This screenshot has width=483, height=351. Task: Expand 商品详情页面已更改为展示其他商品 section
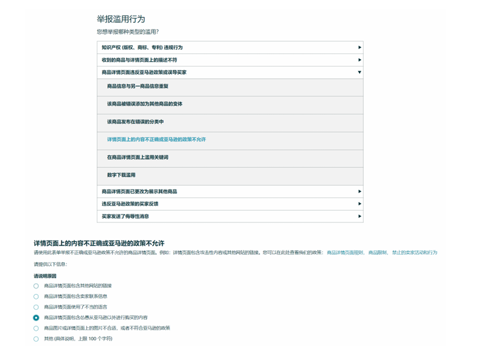pos(230,192)
